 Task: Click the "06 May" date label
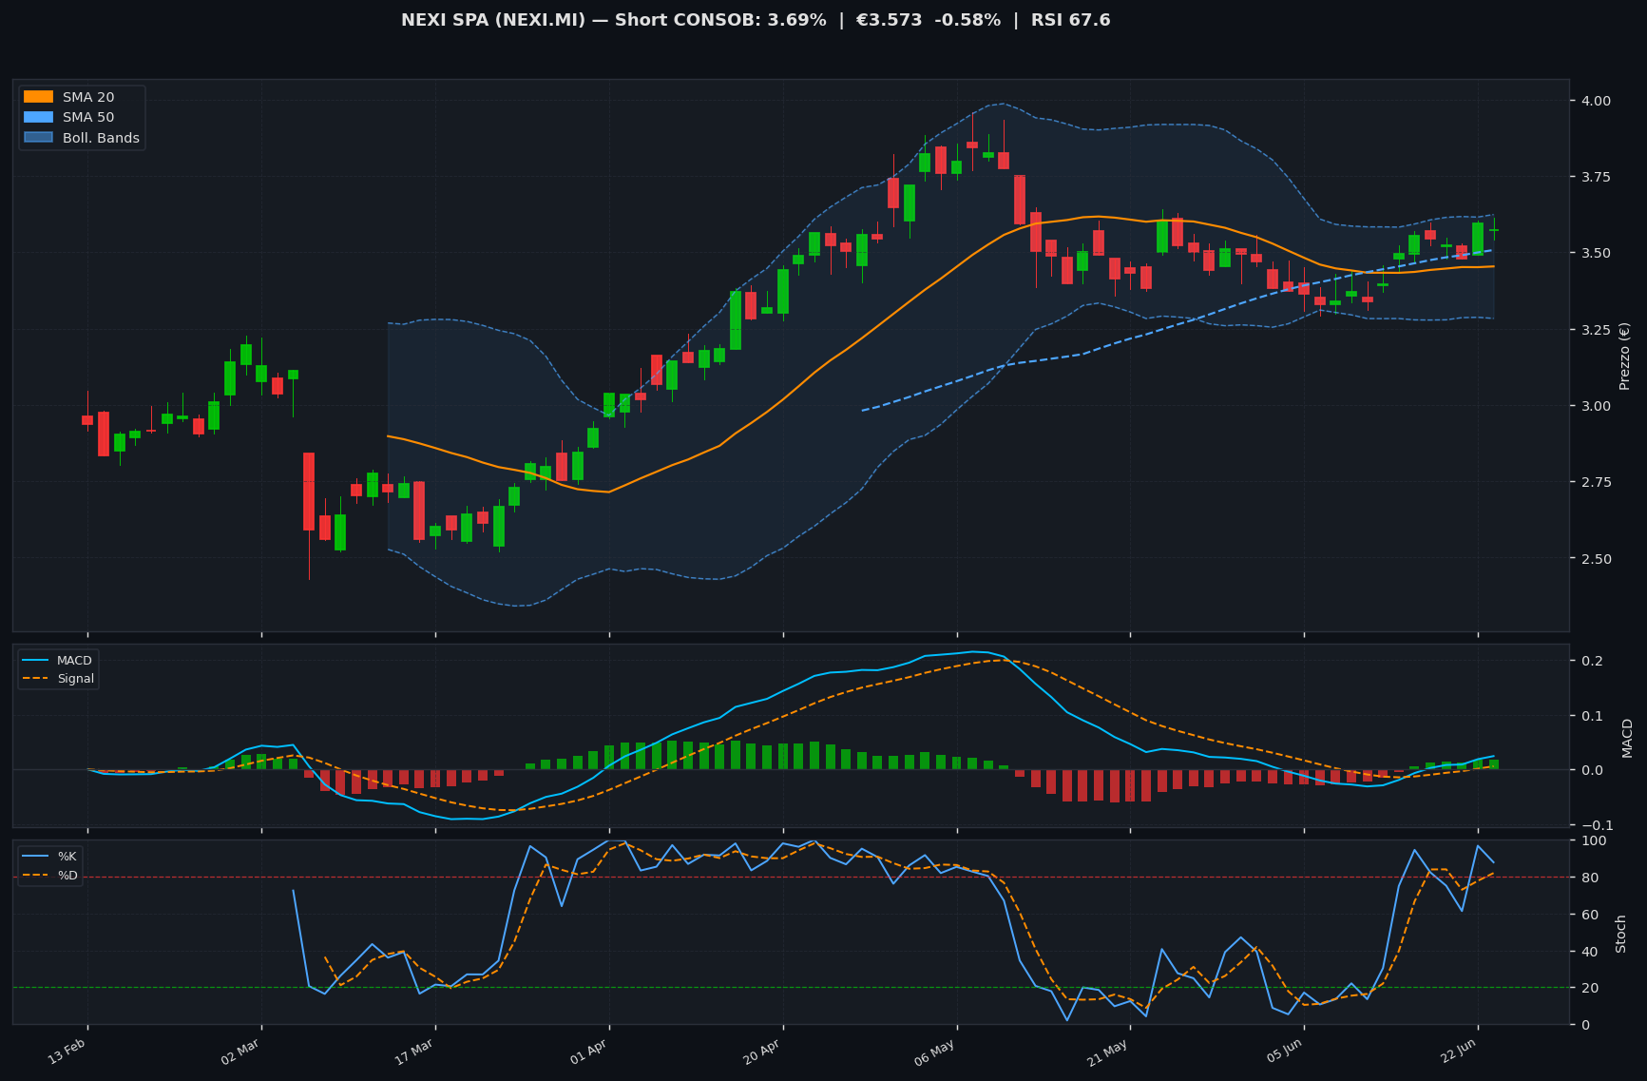[935, 1052]
